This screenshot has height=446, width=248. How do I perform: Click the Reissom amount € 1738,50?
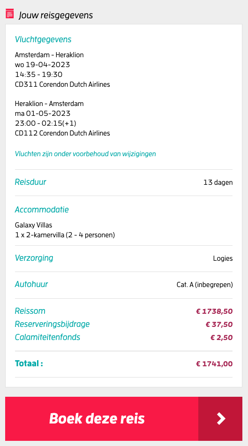coord(214,311)
